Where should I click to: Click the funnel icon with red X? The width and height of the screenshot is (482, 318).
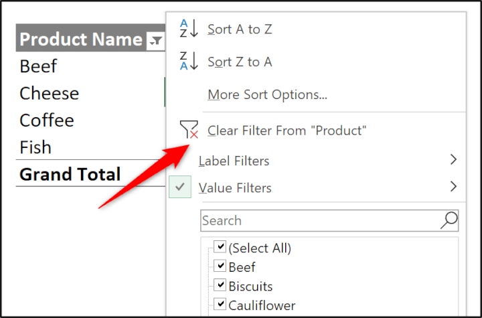(x=188, y=130)
